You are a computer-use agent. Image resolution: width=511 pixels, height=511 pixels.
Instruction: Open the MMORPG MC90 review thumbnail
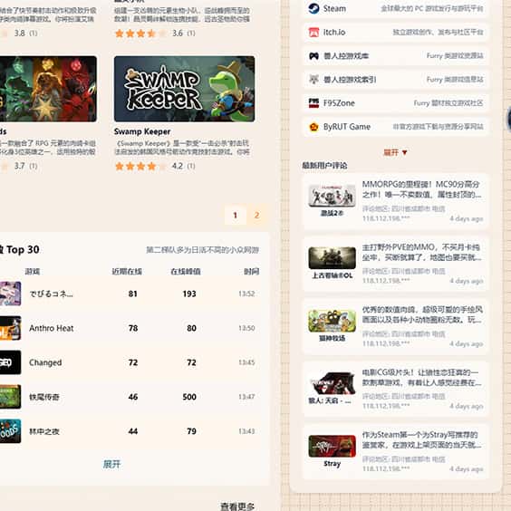(333, 195)
